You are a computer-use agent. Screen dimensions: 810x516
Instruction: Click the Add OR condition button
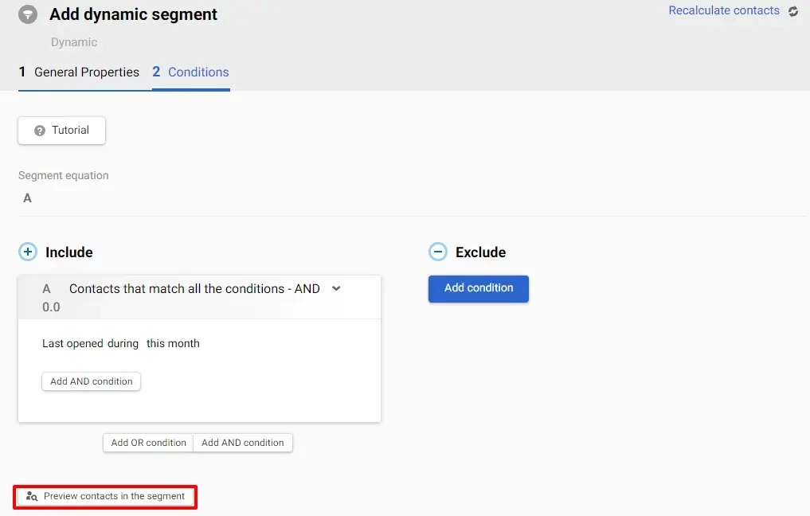148,443
